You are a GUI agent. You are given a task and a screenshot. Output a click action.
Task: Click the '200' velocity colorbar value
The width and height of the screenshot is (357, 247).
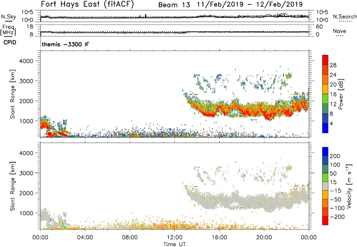335,156
